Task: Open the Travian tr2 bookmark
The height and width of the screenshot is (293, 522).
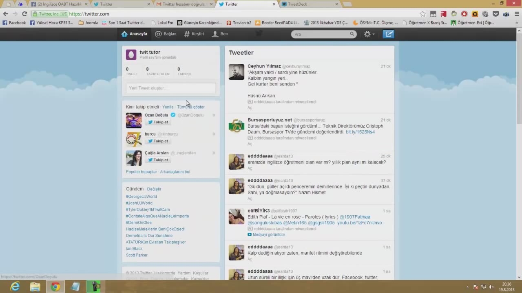Action: tap(239, 23)
